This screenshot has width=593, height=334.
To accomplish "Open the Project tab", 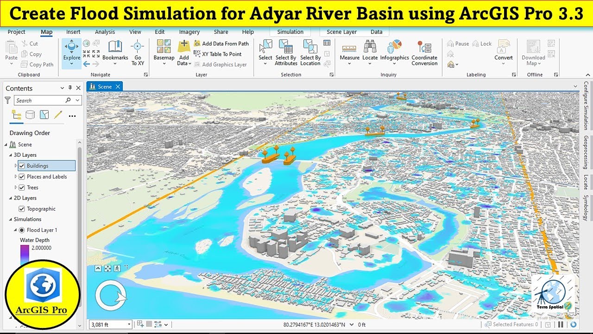I will 17,32.
